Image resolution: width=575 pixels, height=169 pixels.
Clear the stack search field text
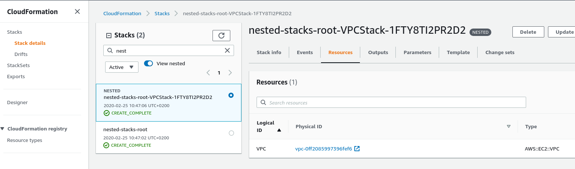click(228, 51)
